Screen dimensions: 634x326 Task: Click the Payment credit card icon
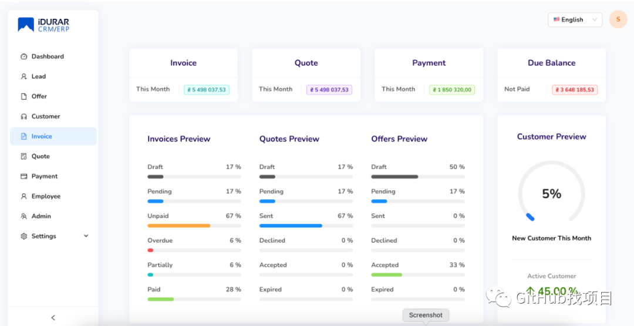tap(24, 177)
